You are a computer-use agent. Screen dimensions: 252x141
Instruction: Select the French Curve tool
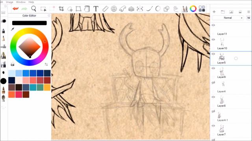pyautogui.click(x=122, y=9)
